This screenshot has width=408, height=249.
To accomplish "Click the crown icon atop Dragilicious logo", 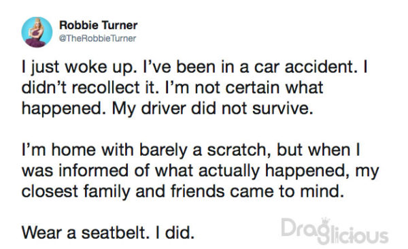I will coord(325,222).
